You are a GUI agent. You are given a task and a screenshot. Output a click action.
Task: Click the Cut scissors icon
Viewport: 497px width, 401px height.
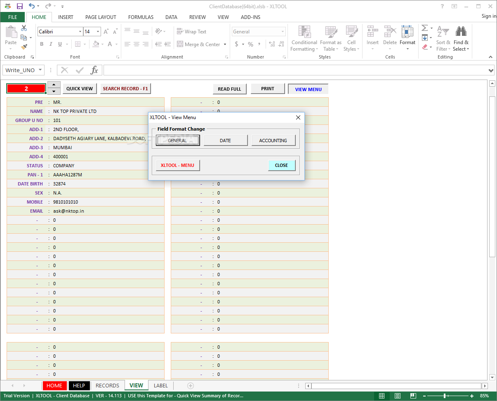point(24,28)
